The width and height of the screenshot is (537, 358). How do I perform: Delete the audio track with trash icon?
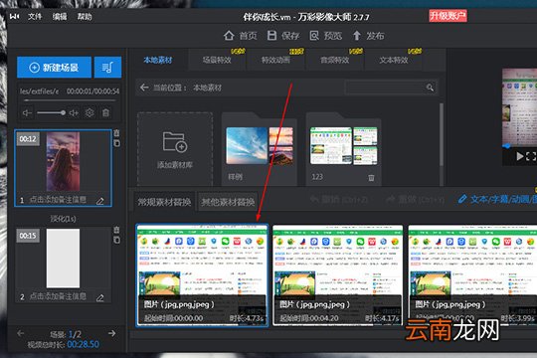(x=105, y=112)
